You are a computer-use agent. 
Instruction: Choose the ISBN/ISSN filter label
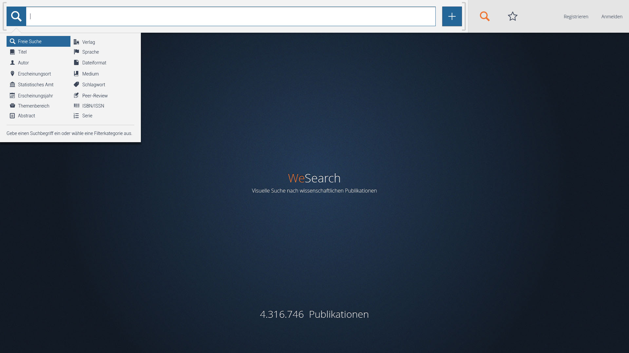(93, 106)
